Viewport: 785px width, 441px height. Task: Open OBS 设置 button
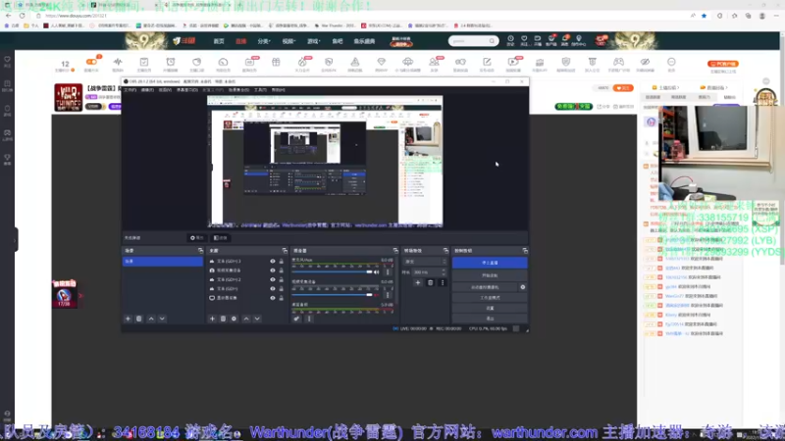pyautogui.click(x=490, y=308)
